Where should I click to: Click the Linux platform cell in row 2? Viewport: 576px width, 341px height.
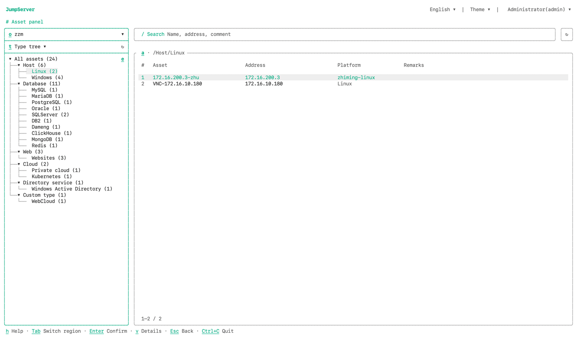(345, 84)
